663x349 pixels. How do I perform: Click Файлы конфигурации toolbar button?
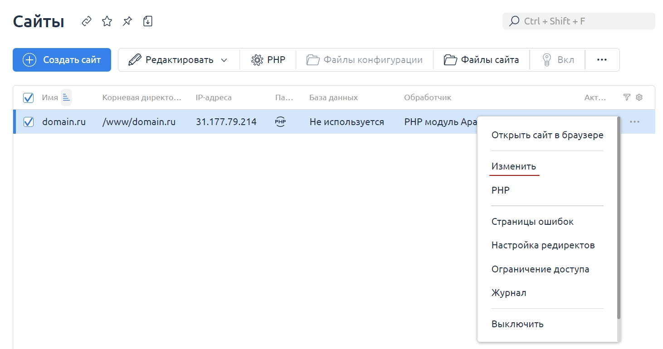click(x=365, y=60)
